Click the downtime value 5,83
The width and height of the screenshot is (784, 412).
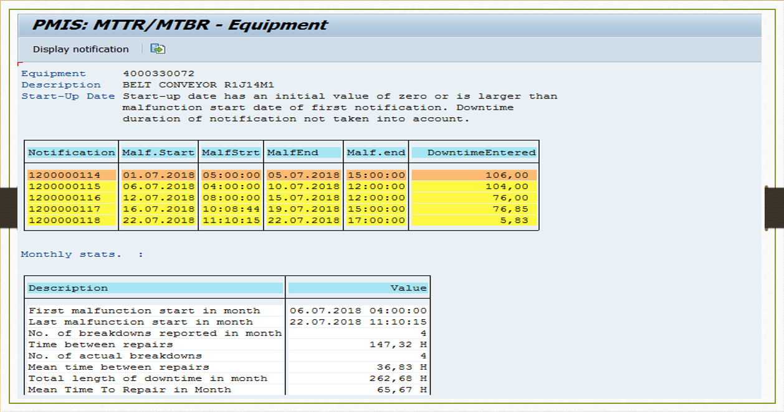[515, 220]
